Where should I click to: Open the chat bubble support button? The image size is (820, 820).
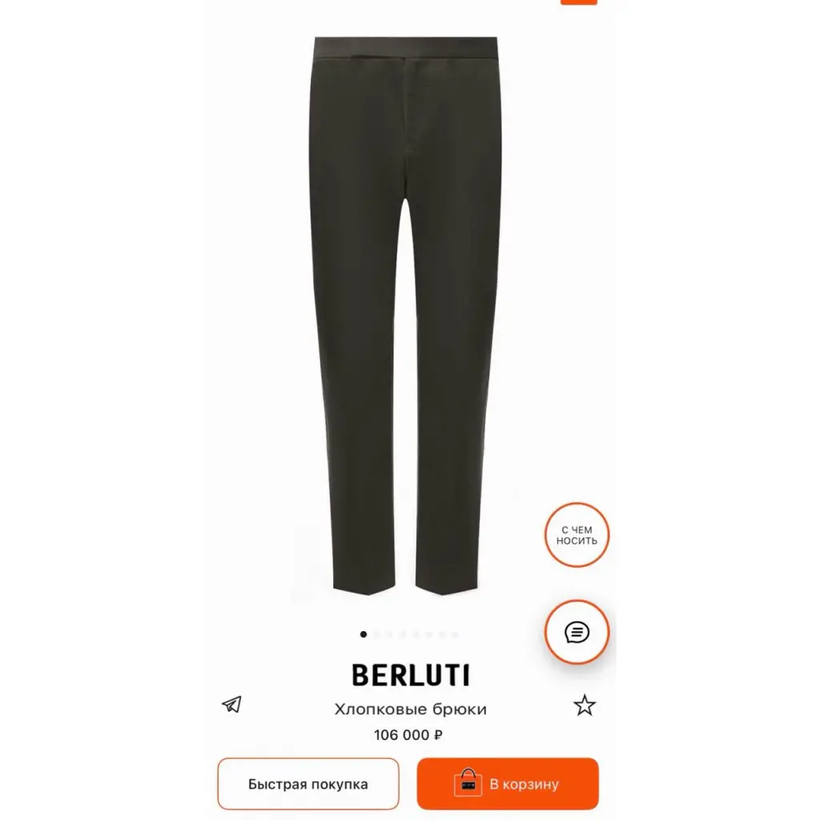577,633
